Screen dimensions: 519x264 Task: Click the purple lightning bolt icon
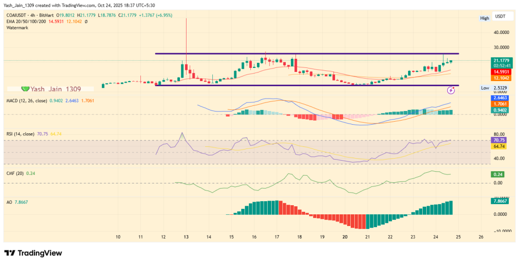[451, 90]
